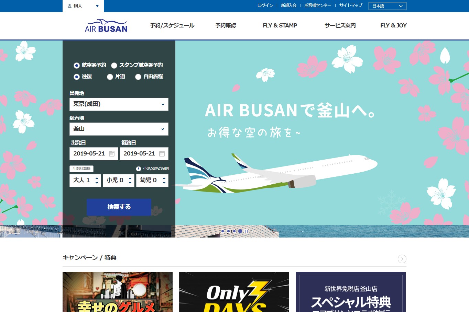Click 復路日 date field 2019-05-21

coord(144,154)
